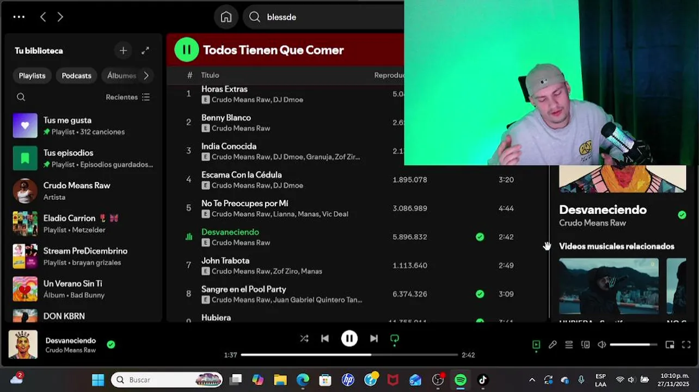Play the track Horas Extras

(224, 89)
